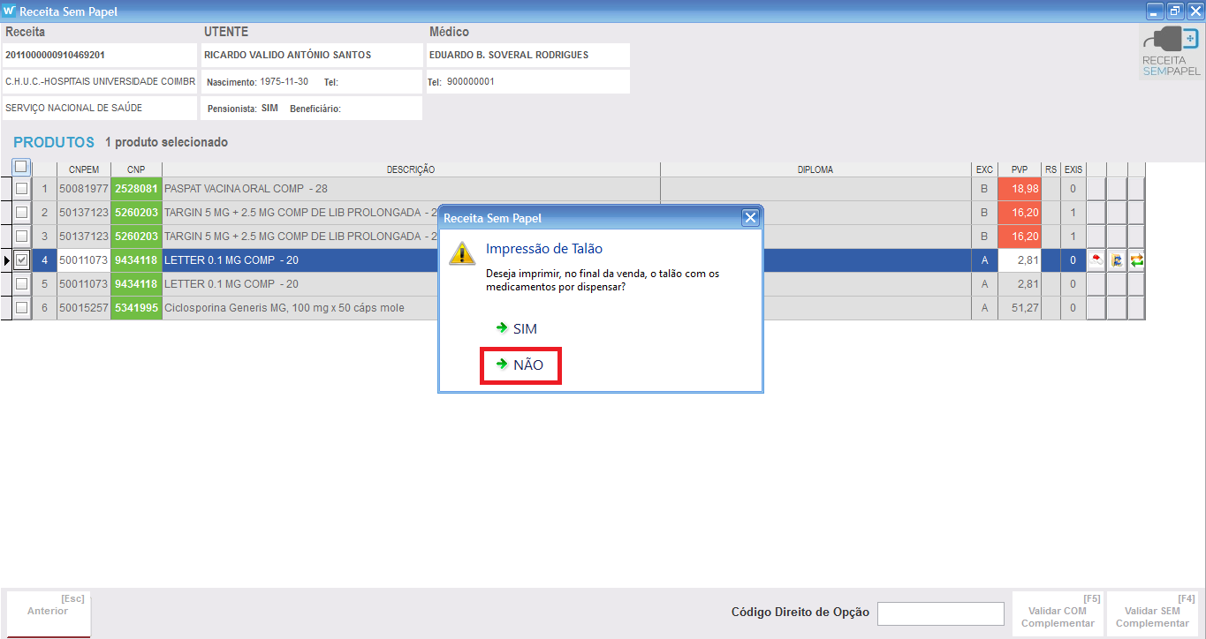Click into the Código Direito de Opção field
This screenshot has height=639, width=1206.
(940, 613)
